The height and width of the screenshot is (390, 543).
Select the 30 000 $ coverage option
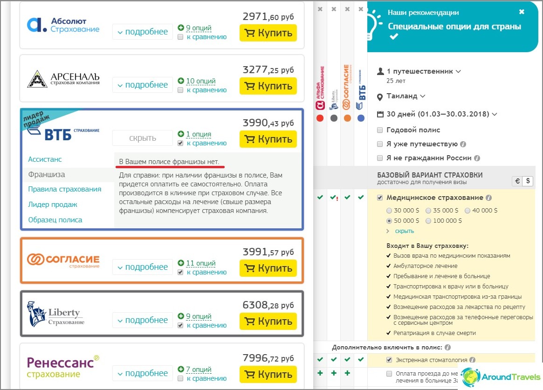click(x=389, y=211)
